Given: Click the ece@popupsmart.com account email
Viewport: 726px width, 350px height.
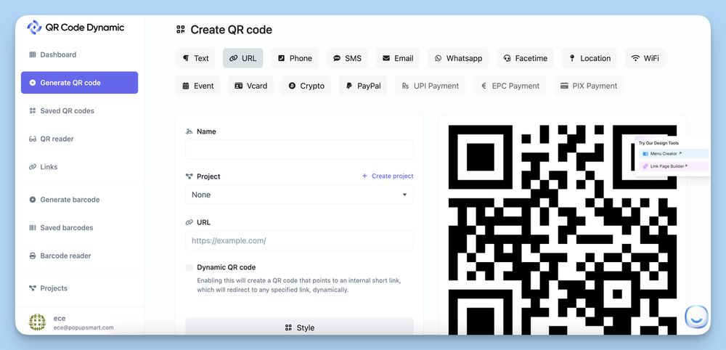Looking at the screenshot, I should (83, 327).
